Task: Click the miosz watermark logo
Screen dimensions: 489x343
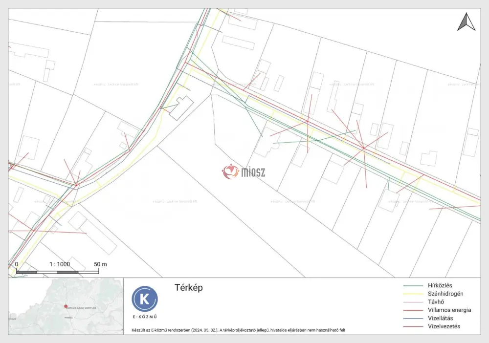Action: tap(244, 171)
